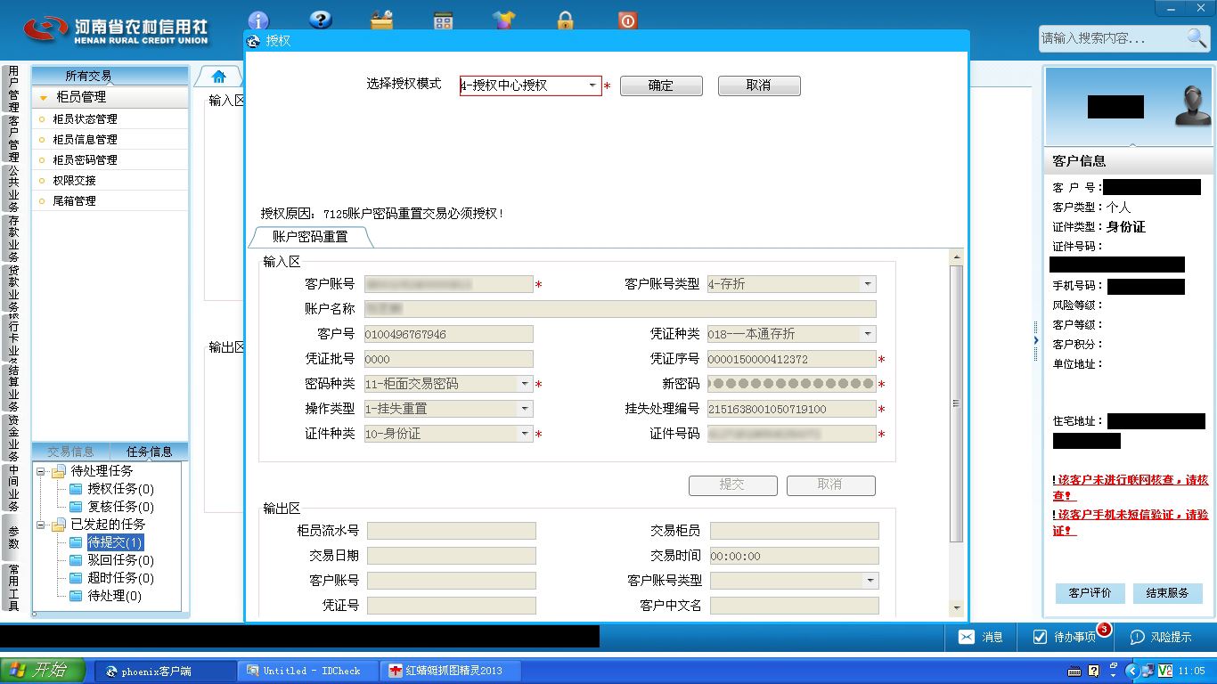Open the 待办事项 checkbox icon
The height and width of the screenshot is (684, 1217).
(1040, 637)
